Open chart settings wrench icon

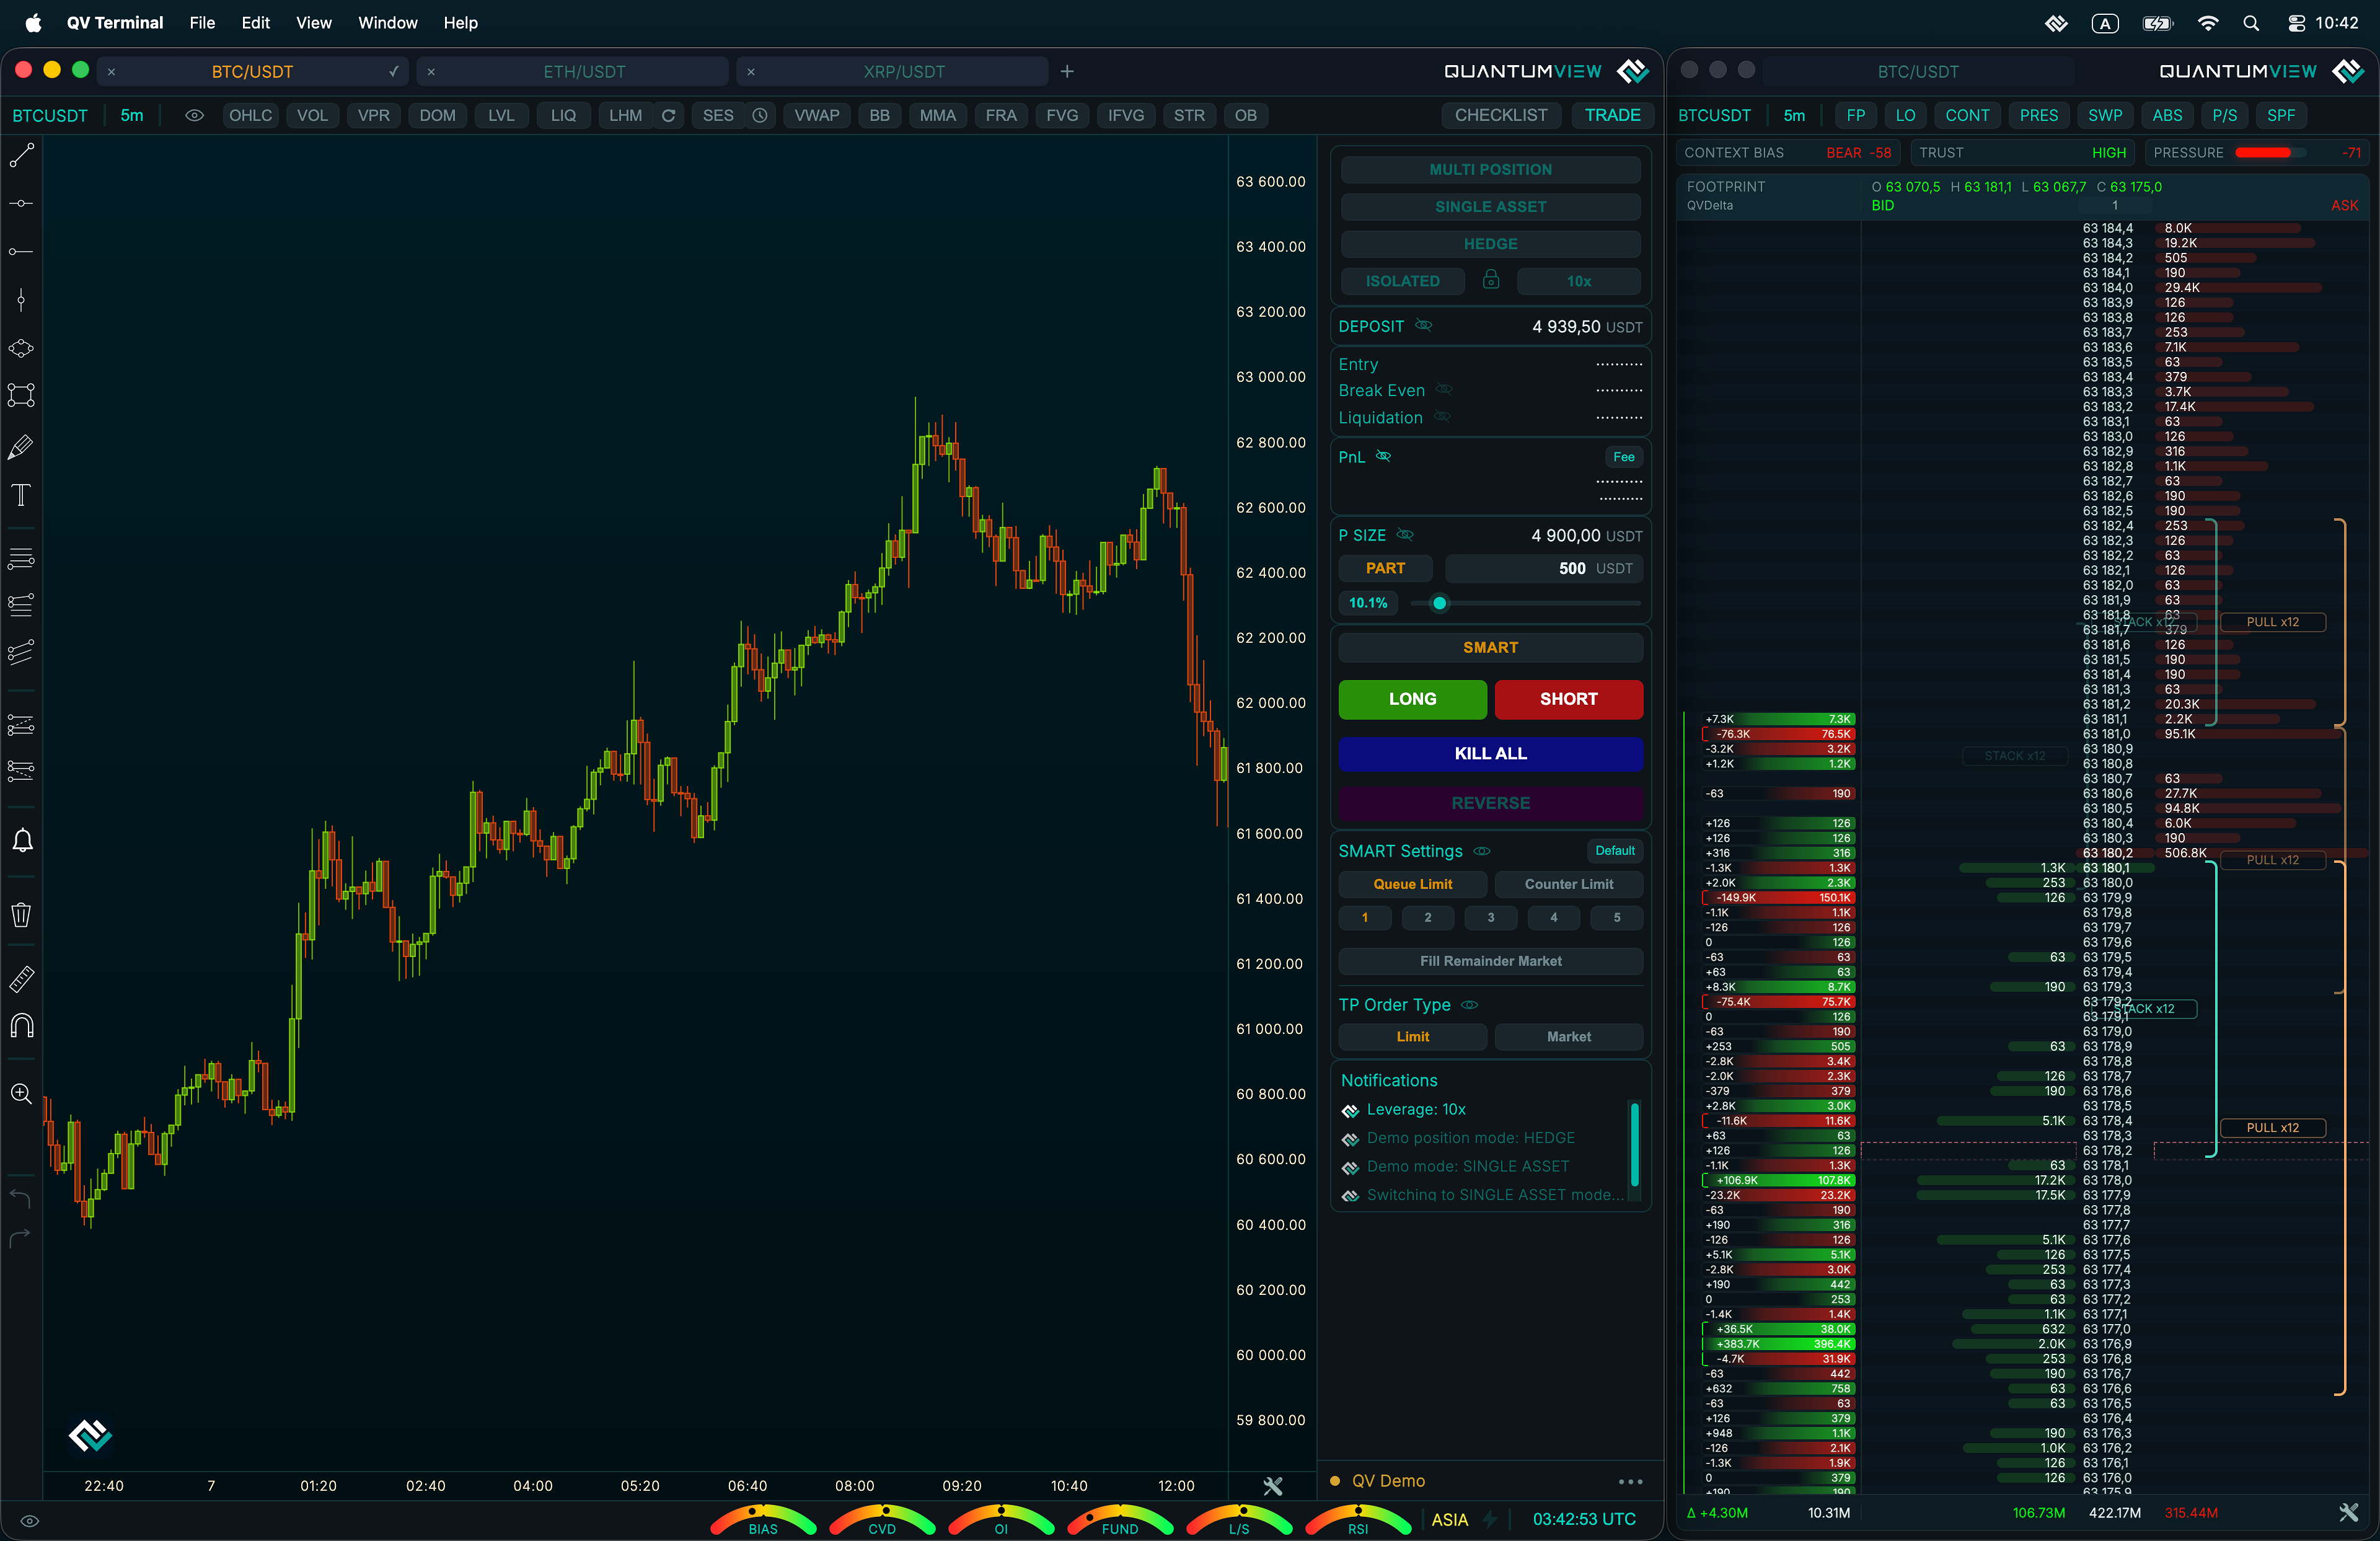pos(1272,1486)
